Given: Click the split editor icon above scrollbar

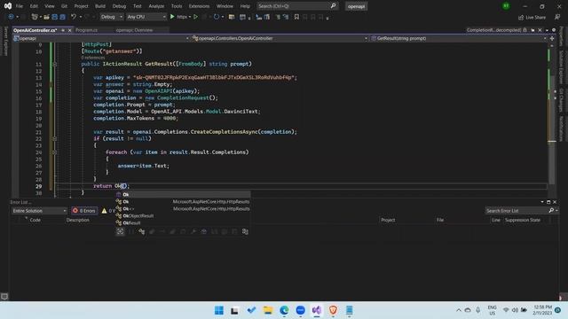Looking at the screenshot, I should [x=552, y=38].
